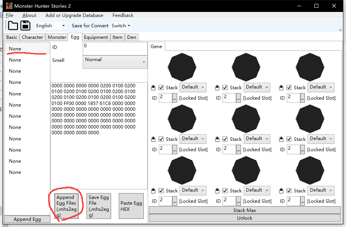Image resolution: width=346 pixels, height=227 pixels.
Task: Open the Feedback menu
Action: (123, 15)
